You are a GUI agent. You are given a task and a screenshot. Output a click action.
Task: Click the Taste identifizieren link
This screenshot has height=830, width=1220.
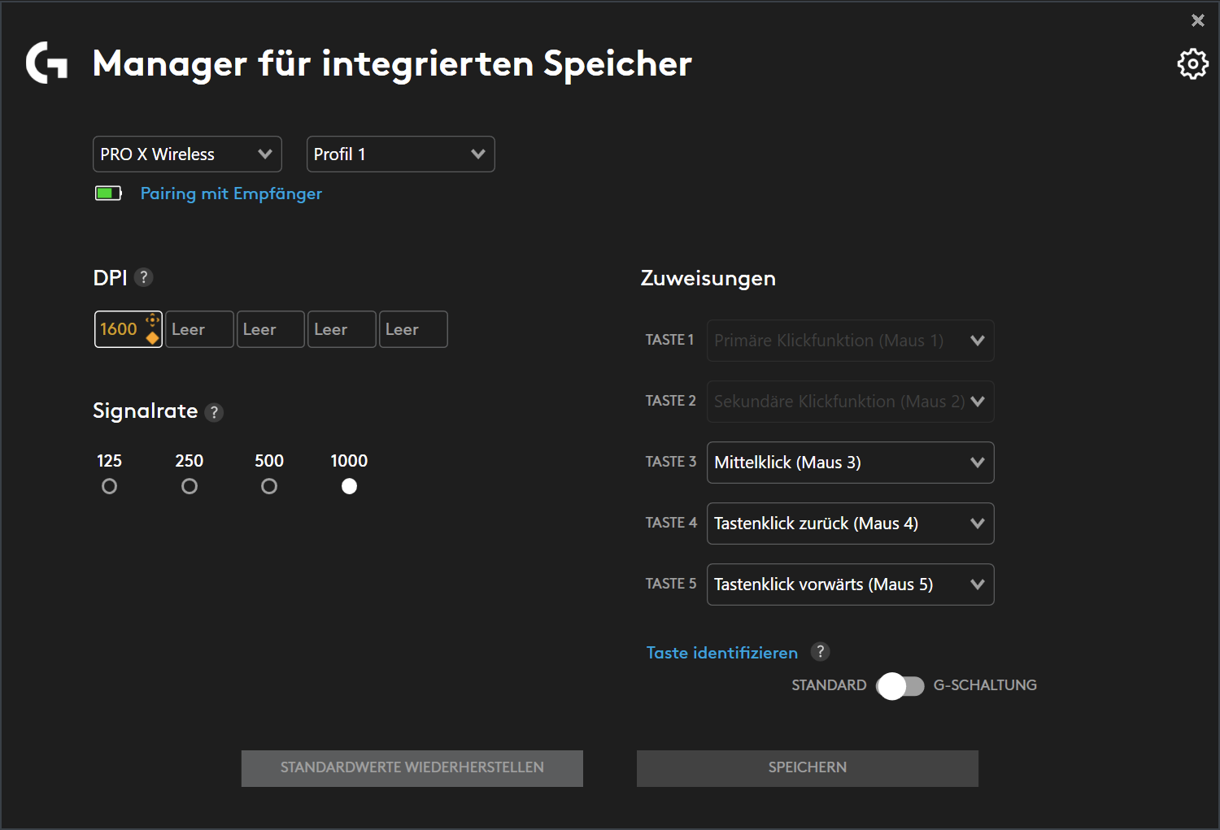click(721, 653)
